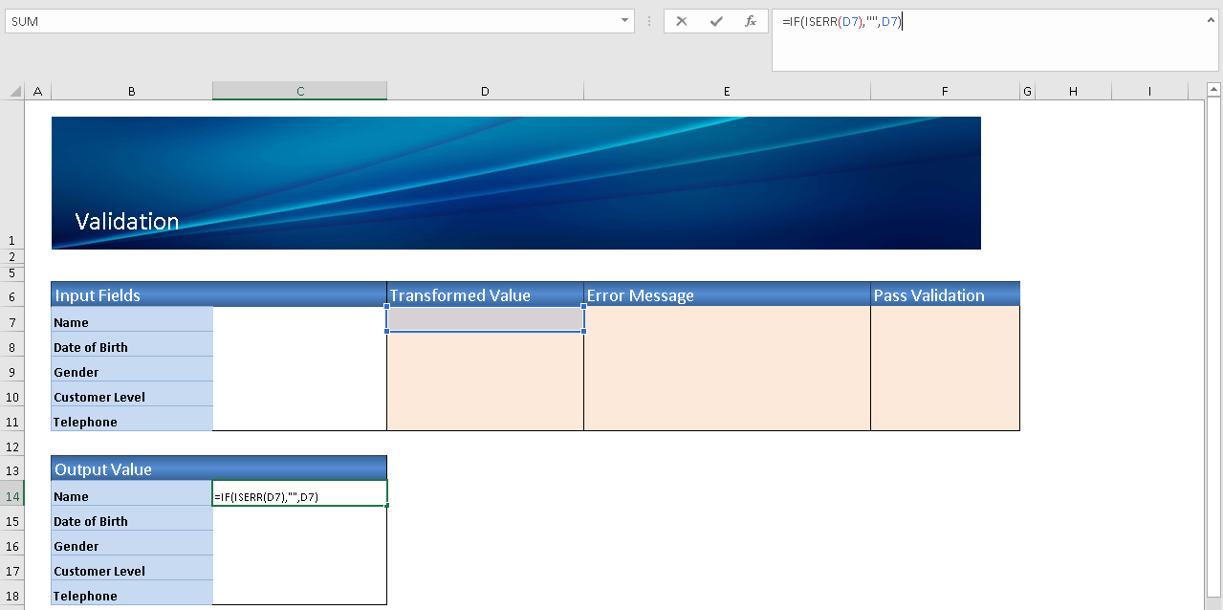The height and width of the screenshot is (610, 1223).
Task: Click the Name Box resize dots handle
Action: 650,21
